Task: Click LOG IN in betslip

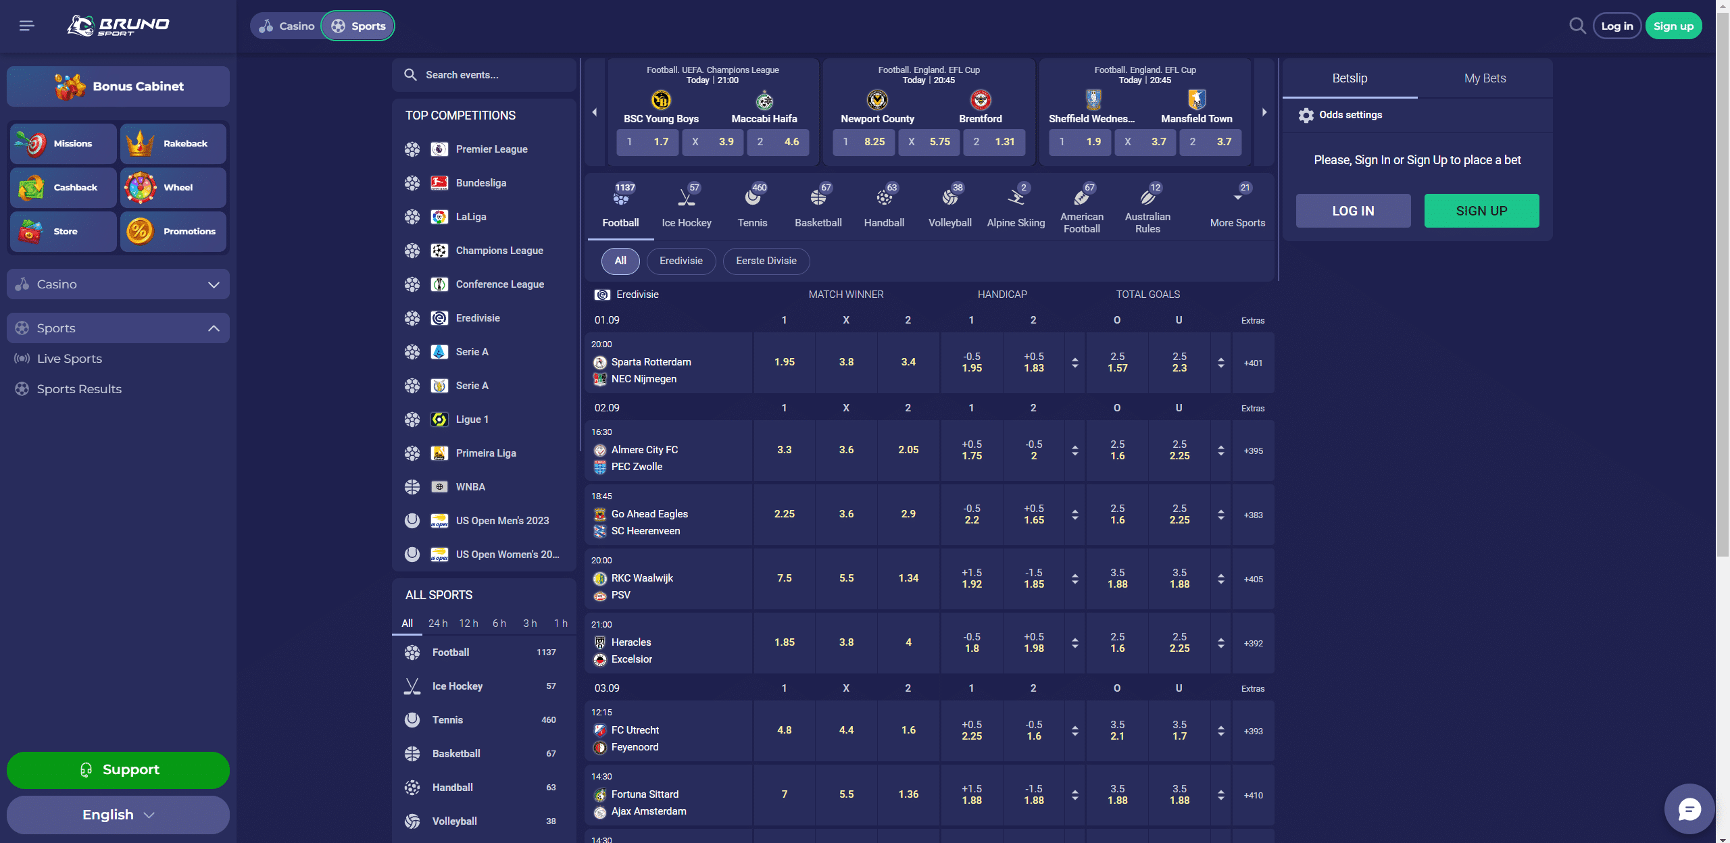Action: pyautogui.click(x=1353, y=211)
